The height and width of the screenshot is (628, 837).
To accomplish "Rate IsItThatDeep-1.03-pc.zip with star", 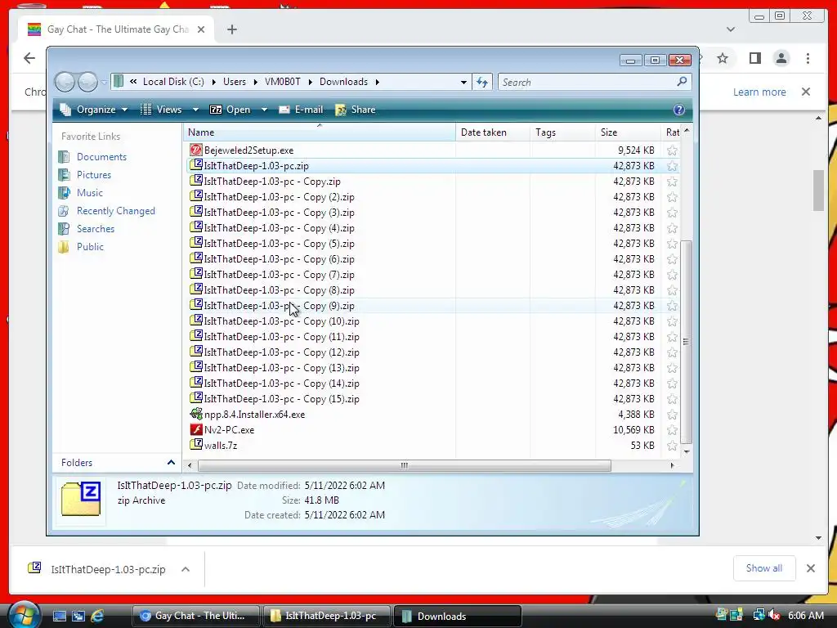I will tap(672, 166).
